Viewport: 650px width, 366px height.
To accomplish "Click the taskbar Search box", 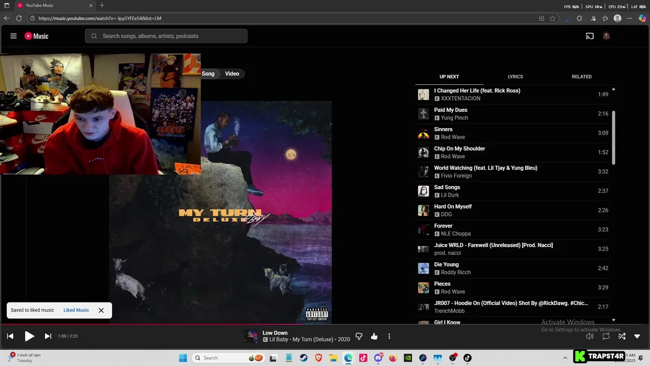I will coord(229,358).
